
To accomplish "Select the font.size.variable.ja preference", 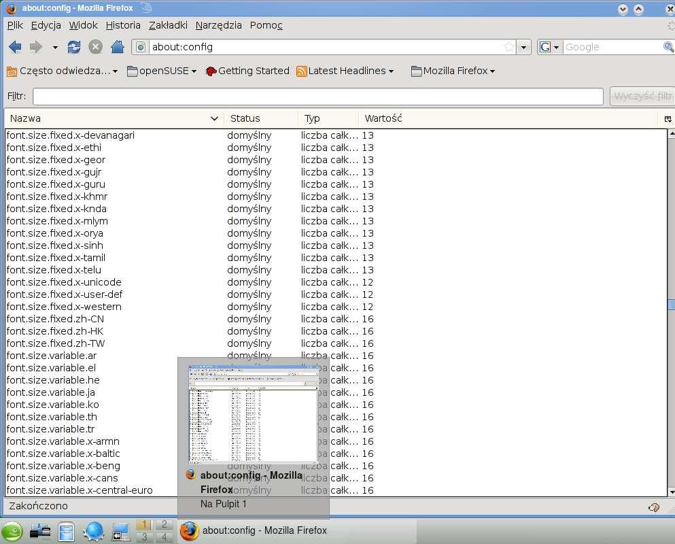I will tap(336, 392).
